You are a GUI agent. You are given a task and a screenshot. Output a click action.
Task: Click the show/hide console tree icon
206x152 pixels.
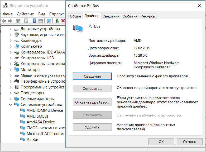pos(18,21)
